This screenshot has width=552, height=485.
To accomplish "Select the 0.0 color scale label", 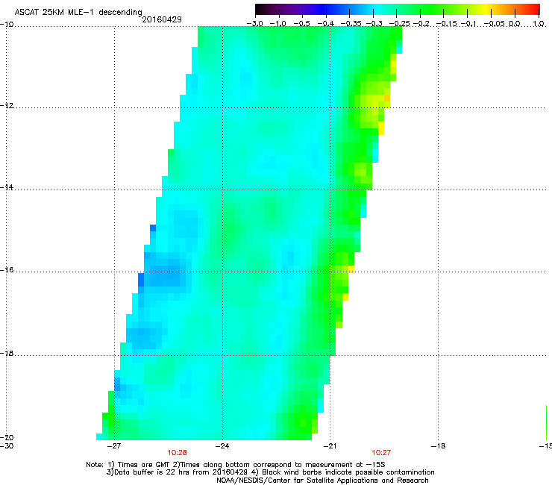I will 515,24.
